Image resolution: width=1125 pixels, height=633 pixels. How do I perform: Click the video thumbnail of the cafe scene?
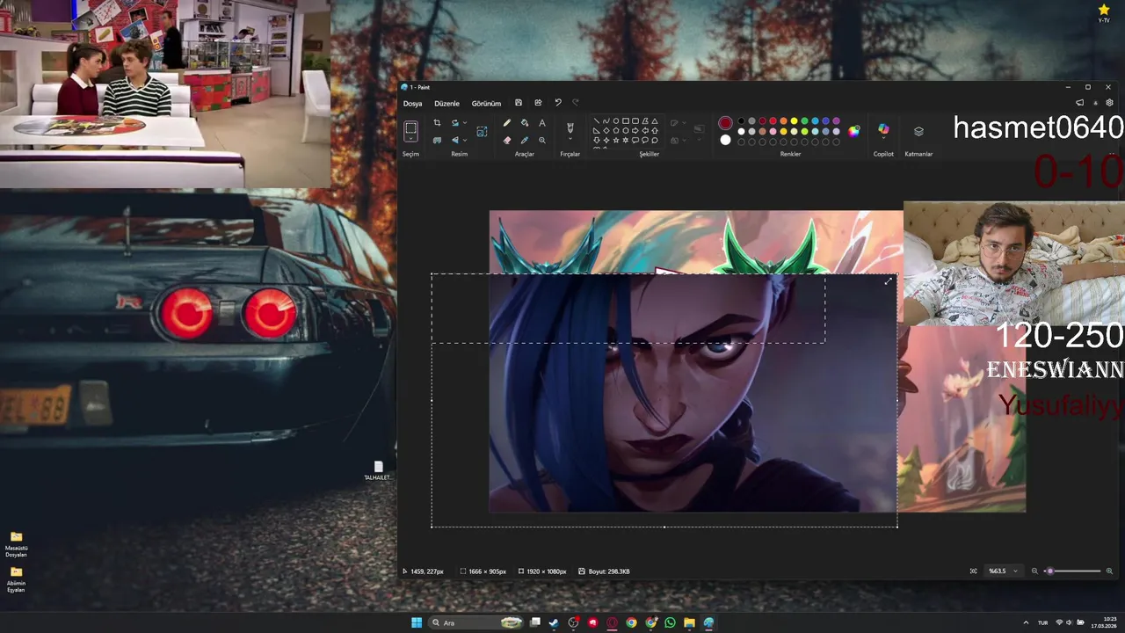165,94
